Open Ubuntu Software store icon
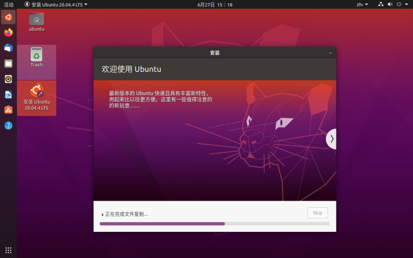The image size is (413, 258). click(8, 110)
